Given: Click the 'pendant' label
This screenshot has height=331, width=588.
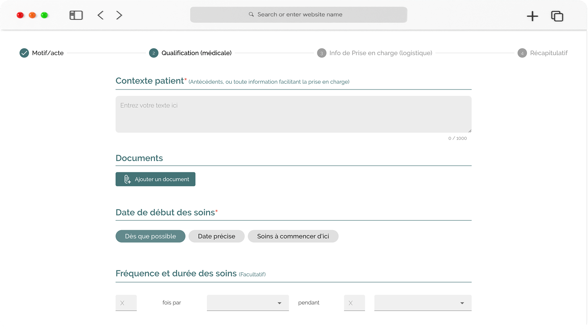Looking at the screenshot, I should pyautogui.click(x=309, y=303).
